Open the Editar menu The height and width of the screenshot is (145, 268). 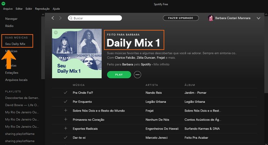19,9
